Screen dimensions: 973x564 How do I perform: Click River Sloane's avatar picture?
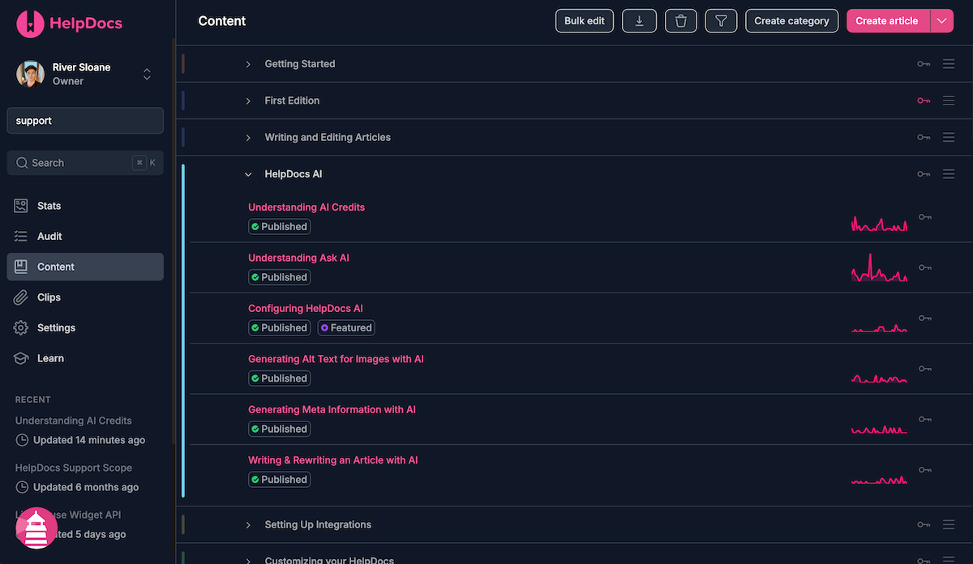pyautogui.click(x=30, y=74)
